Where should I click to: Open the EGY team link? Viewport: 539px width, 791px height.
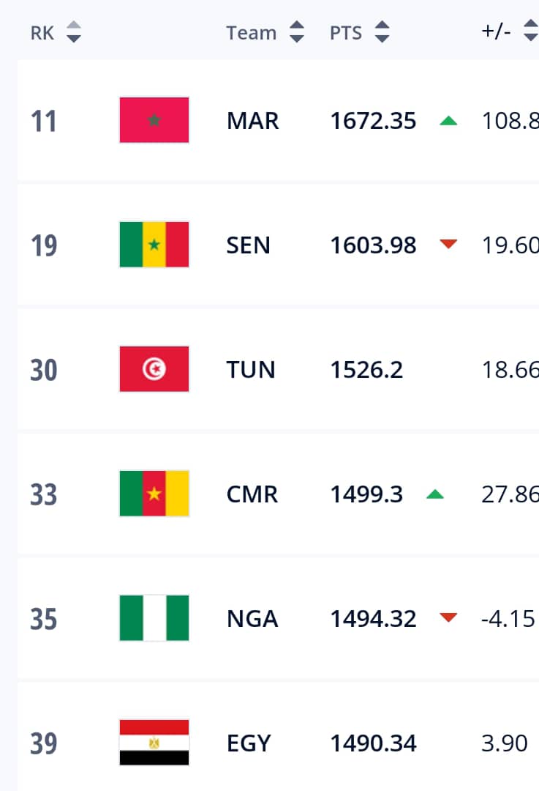point(249,743)
